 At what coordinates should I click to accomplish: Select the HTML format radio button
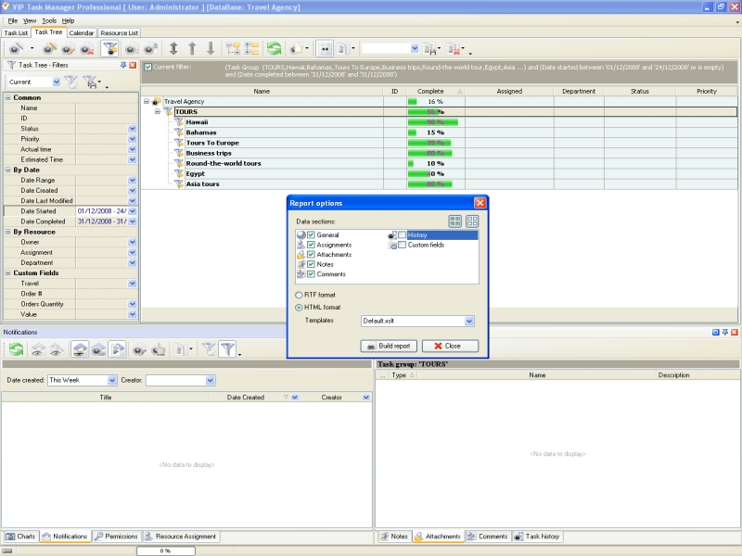click(x=299, y=308)
